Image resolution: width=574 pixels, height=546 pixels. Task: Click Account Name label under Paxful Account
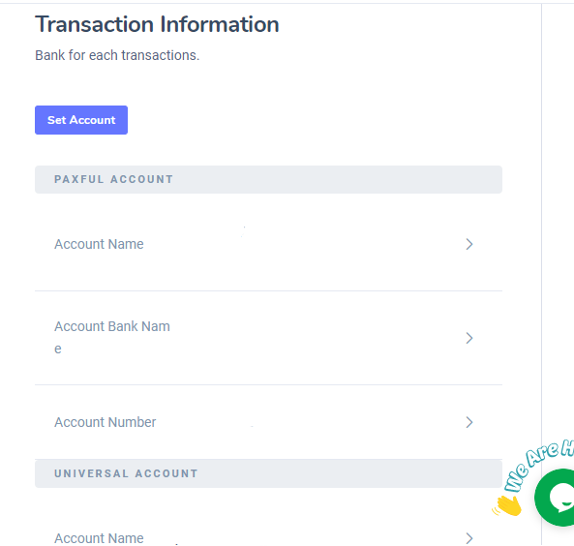tap(99, 244)
